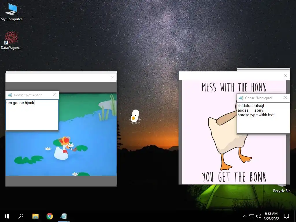Close the pond goose video window

point(112,77)
